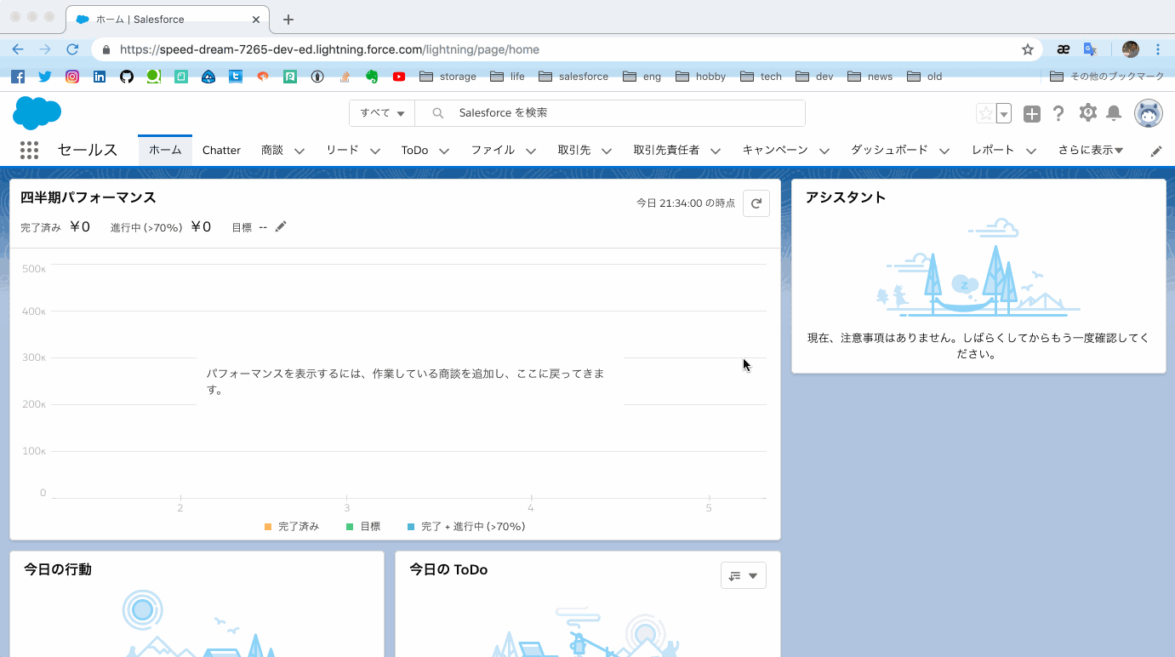
Task: Refresh the quarterly performance chart
Action: [x=756, y=203]
